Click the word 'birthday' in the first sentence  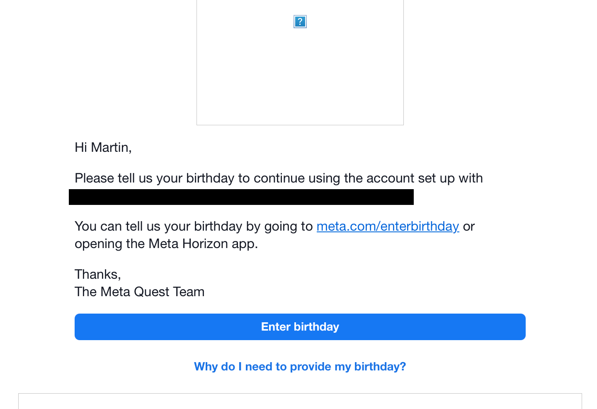[210, 178]
